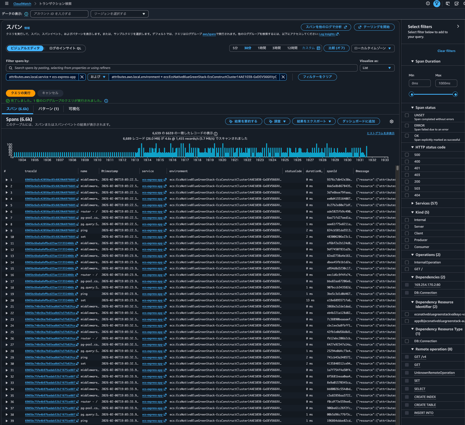Switch to the パターン (1) tab
Image resolution: width=465 pixels, height=425 pixels.
coord(48,109)
